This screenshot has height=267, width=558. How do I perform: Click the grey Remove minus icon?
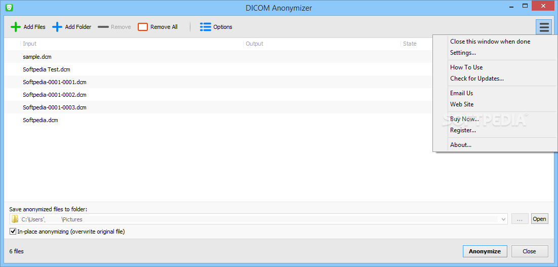point(103,27)
